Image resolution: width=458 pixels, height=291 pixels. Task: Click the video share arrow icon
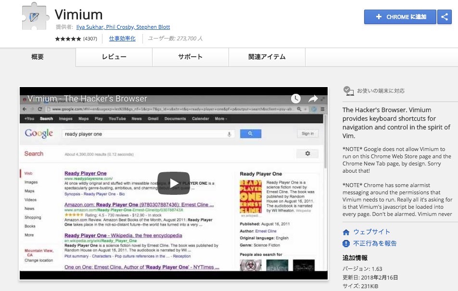(x=313, y=99)
